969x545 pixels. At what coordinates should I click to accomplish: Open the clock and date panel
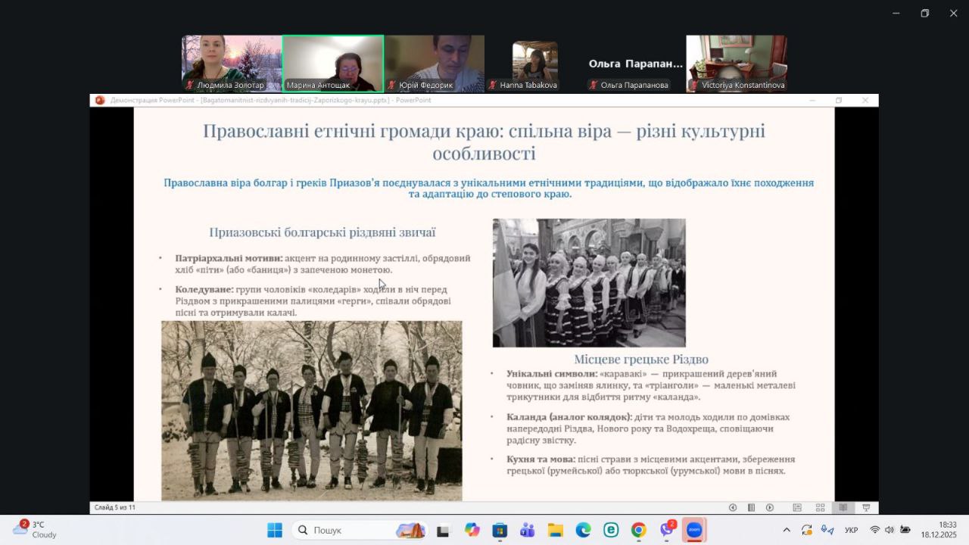[947, 529]
